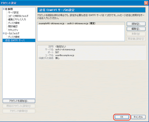Open サーバ設定 under 仕事用
Screen dimensions: 149x122
tap(13, 13)
